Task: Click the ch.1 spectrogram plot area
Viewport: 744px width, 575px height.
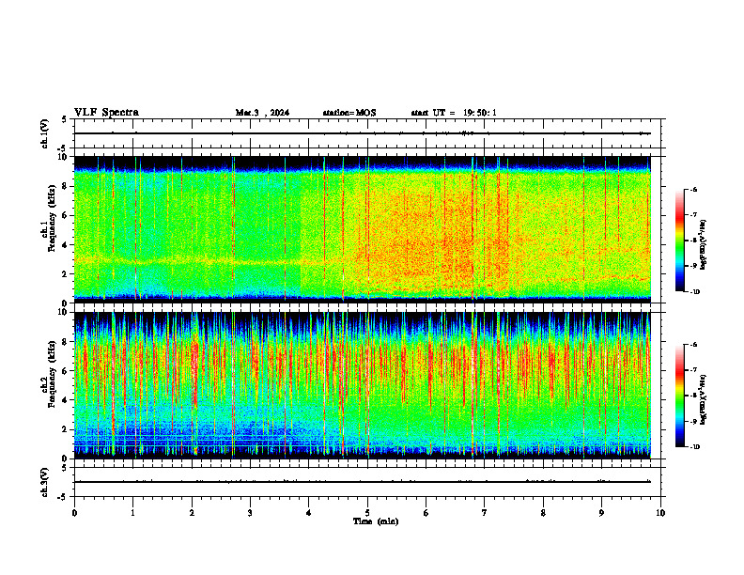Action: tap(363, 229)
